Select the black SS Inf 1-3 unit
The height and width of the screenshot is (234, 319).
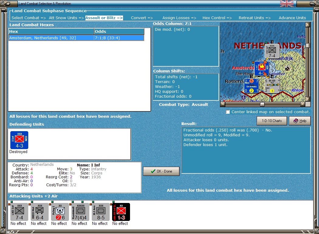(x=121, y=212)
